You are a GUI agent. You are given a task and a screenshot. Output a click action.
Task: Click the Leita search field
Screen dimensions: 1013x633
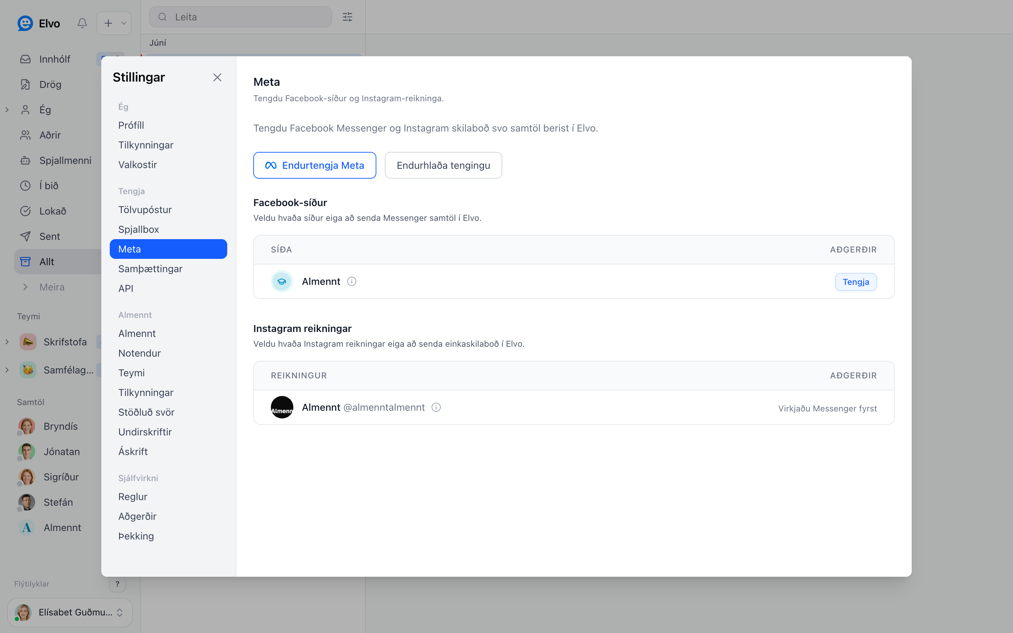pos(241,17)
